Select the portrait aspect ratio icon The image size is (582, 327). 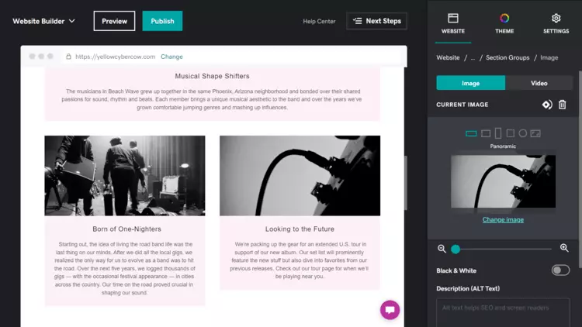(x=498, y=133)
